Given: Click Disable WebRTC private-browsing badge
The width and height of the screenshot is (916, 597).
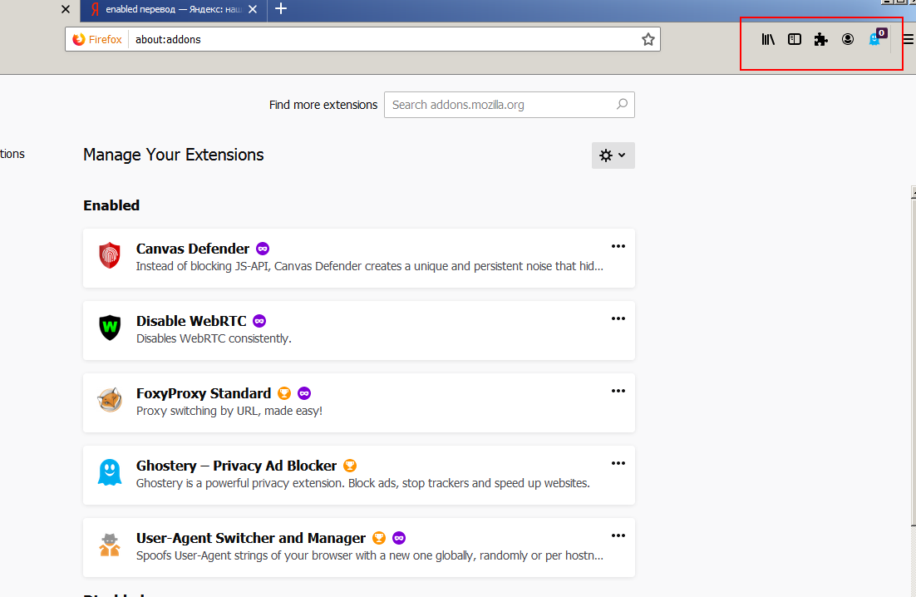Looking at the screenshot, I should (259, 321).
